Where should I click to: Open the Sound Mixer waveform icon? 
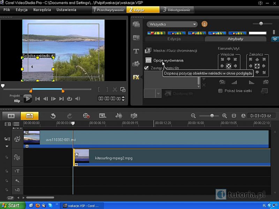(x=119, y=116)
